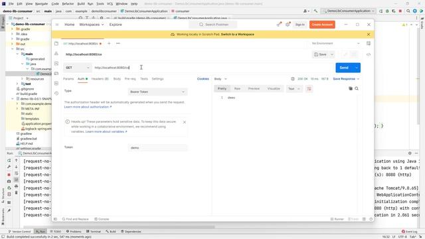The width and height of the screenshot is (425, 239).
Task: Toggle response line wrap icon
Action: point(309,88)
